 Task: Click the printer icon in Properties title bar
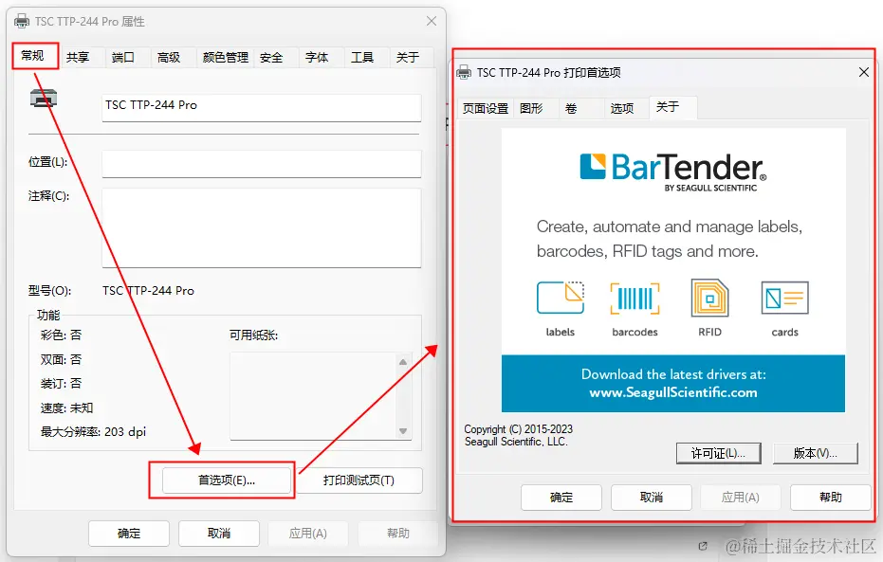click(x=22, y=22)
